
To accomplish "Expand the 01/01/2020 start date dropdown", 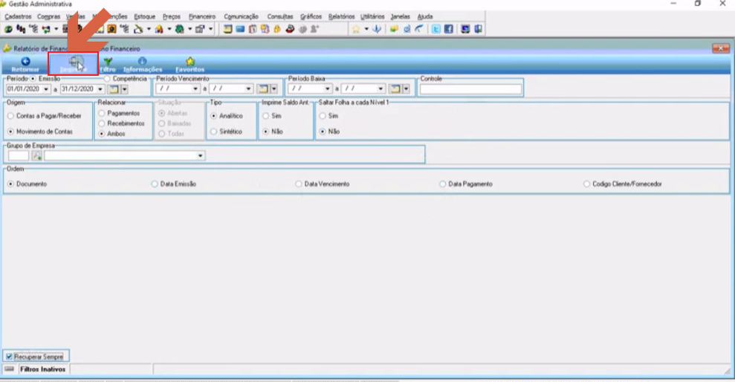I will (x=46, y=89).
